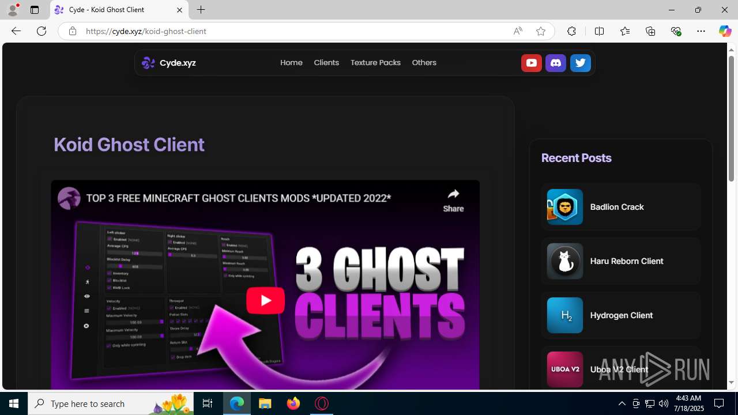Click the Koid Ghost Client page heading
The width and height of the screenshot is (738, 415).
pyautogui.click(x=129, y=145)
